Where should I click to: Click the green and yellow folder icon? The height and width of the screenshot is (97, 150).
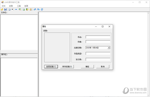pos(27,9)
